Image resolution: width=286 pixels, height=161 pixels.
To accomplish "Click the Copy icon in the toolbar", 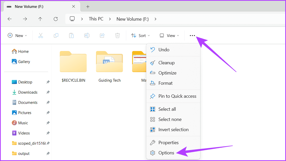I will click(x=56, y=35).
